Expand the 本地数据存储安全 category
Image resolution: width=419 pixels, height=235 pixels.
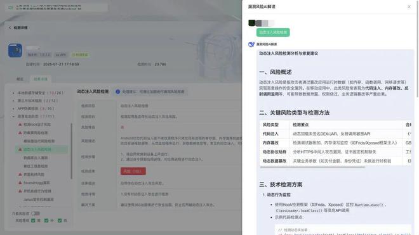[x=13, y=93]
